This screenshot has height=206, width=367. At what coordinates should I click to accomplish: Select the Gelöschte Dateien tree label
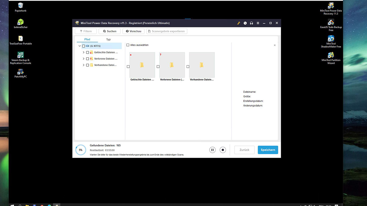pyautogui.click(x=106, y=52)
